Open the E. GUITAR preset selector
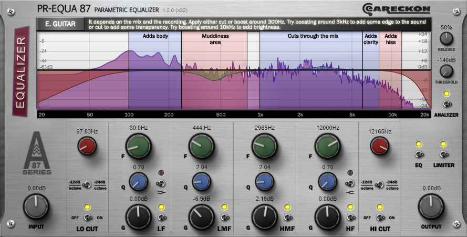 point(60,24)
